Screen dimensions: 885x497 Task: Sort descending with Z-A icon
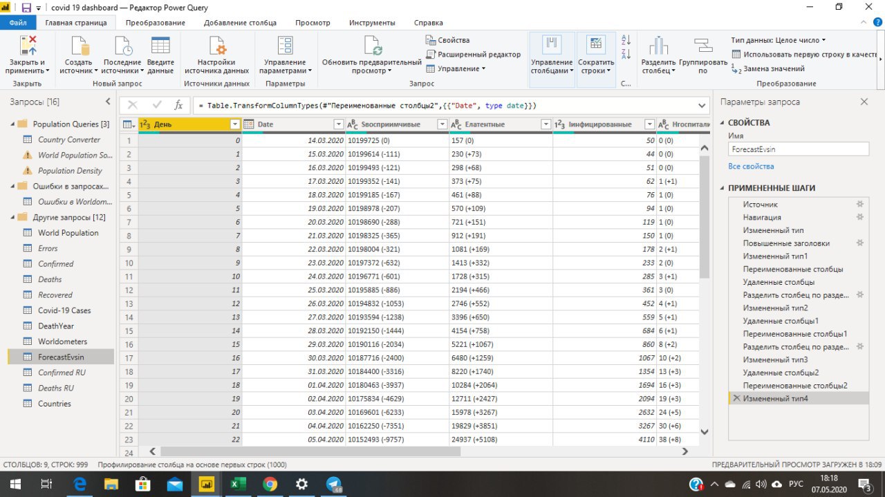pyautogui.click(x=626, y=54)
